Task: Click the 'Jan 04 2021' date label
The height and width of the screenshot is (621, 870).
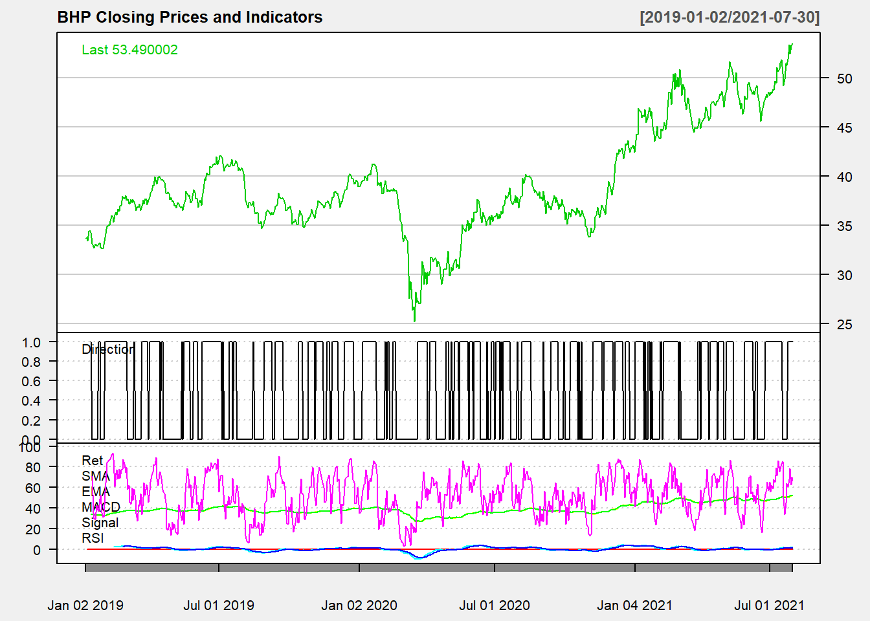Action: pyautogui.click(x=634, y=605)
